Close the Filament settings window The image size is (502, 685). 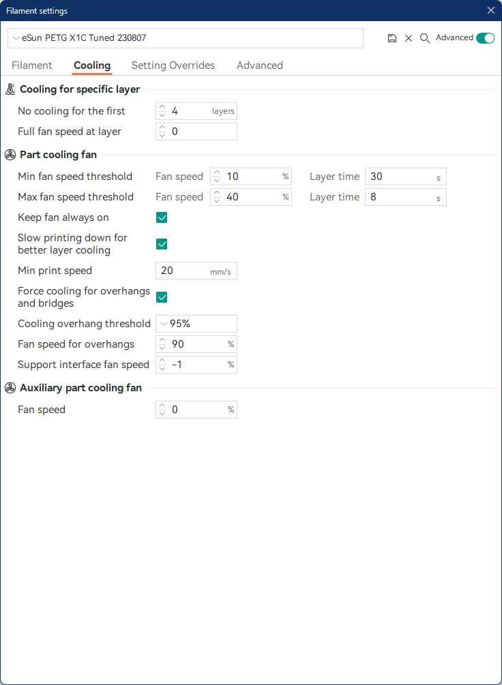(x=490, y=10)
